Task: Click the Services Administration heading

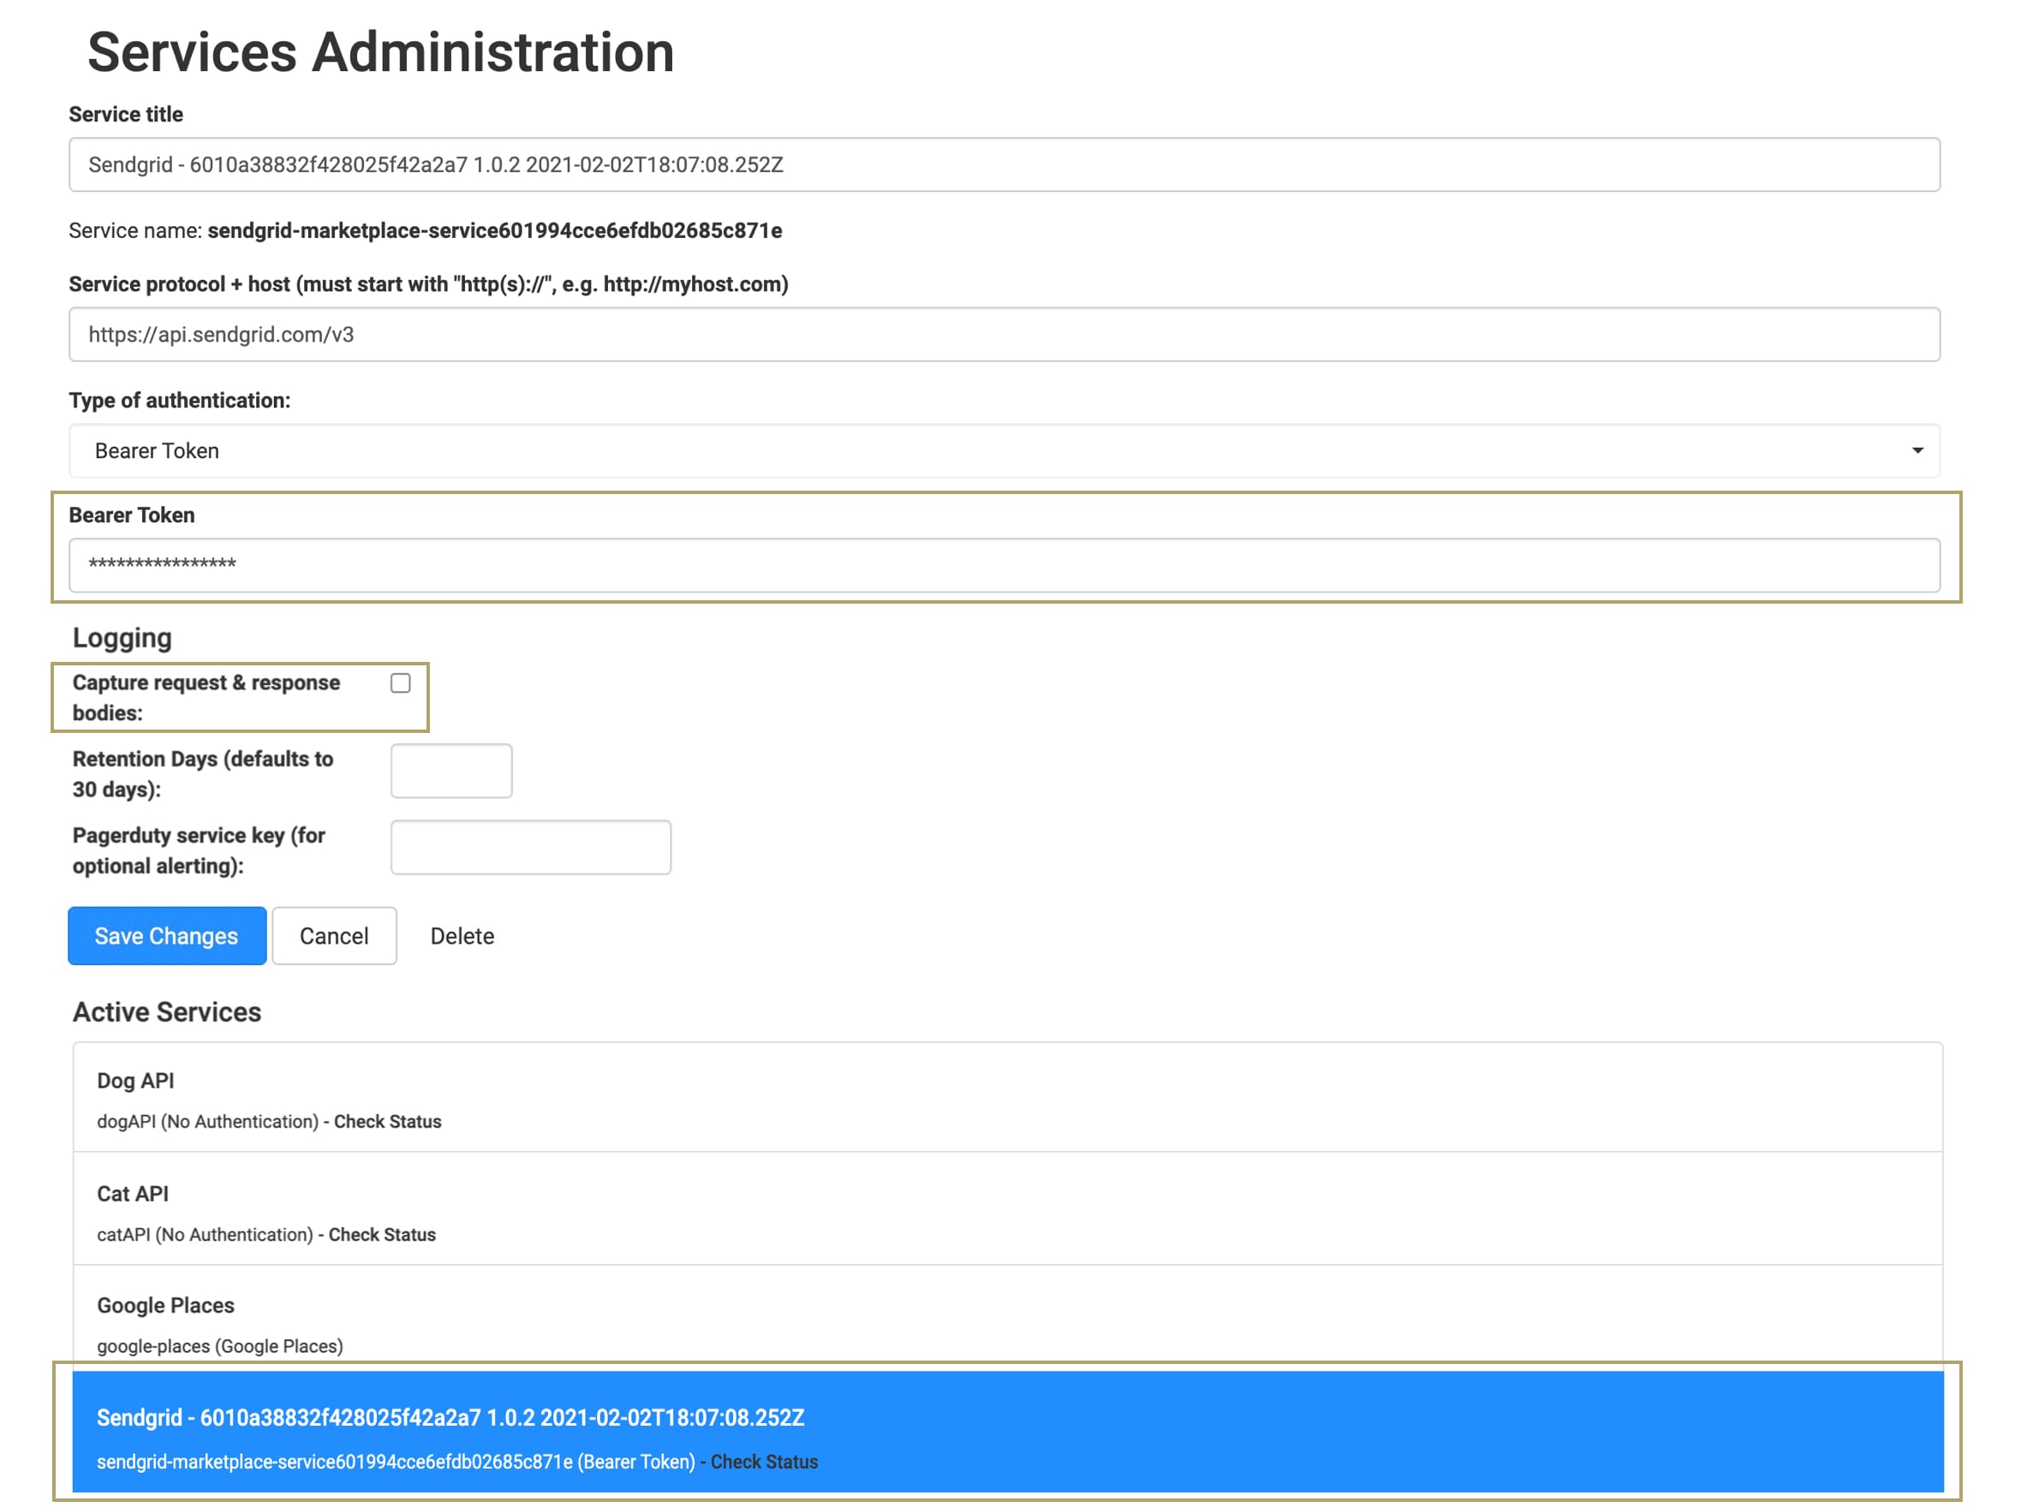Action: (x=380, y=52)
